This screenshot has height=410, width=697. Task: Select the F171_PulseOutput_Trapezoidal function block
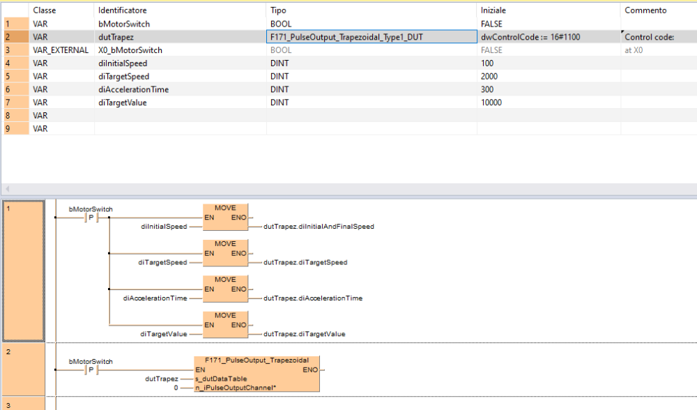tap(257, 374)
